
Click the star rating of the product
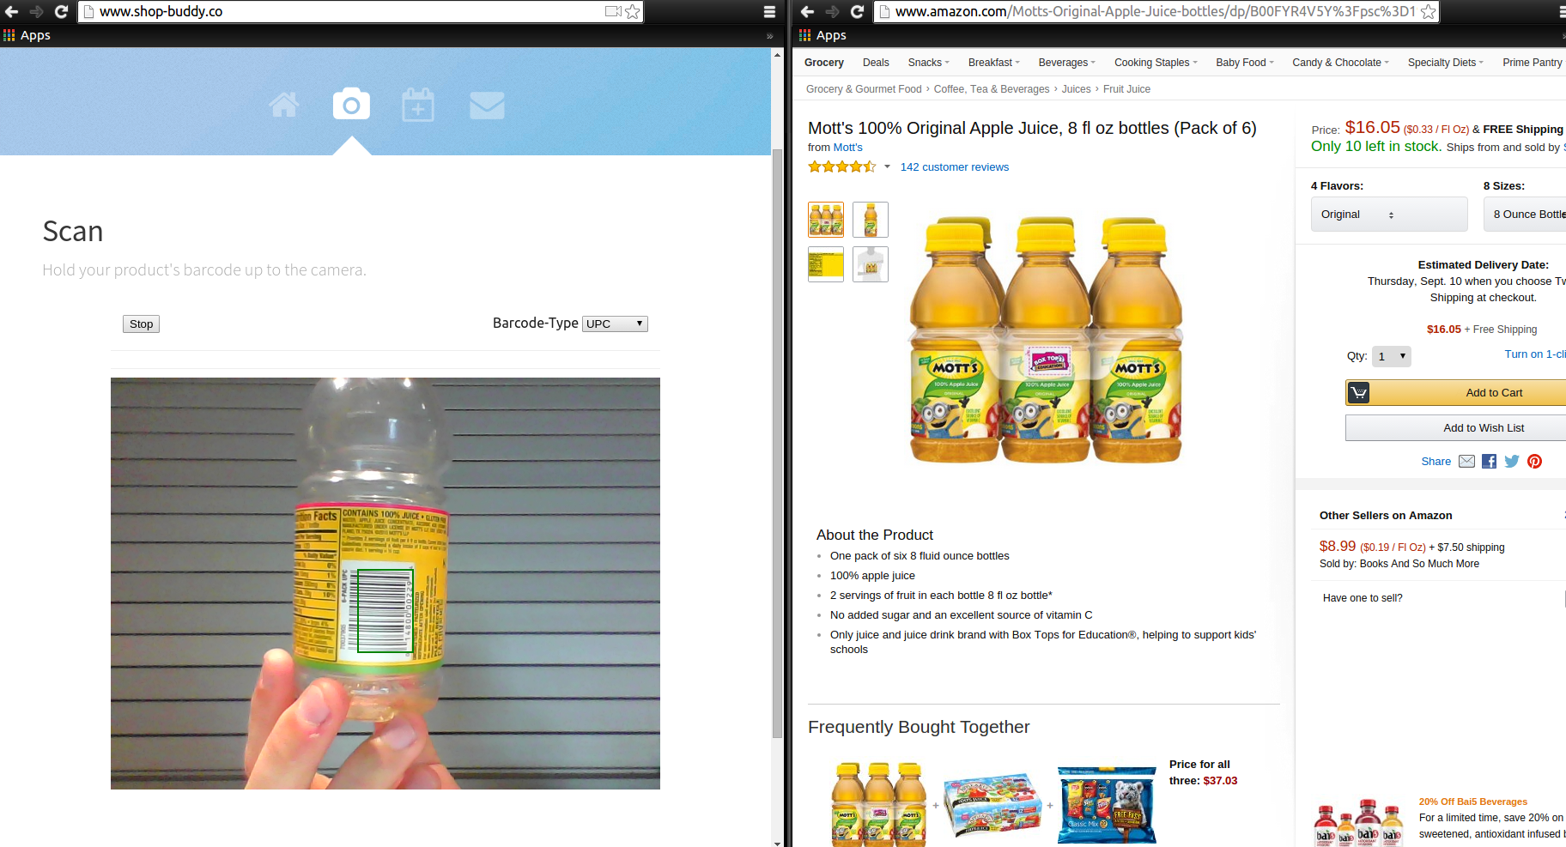click(x=842, y=167)
